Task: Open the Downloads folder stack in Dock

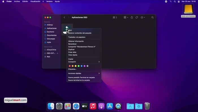Action: click(x=139, y=106)
